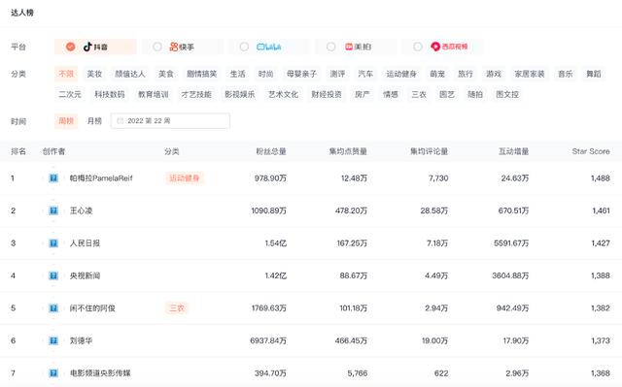Click the 美拍 red logo icon

coord(349,47)
